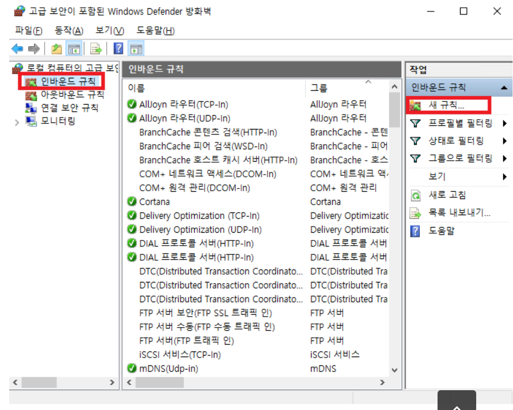This screenshot has height=410, width=513.
Task: Open the 도움말(H) menu
Action: (156, 31)
